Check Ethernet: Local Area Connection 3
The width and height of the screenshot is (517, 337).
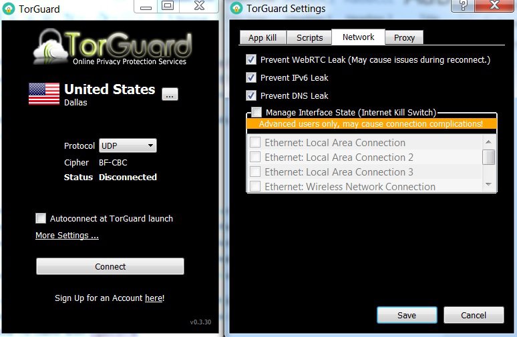pos(255,172)
